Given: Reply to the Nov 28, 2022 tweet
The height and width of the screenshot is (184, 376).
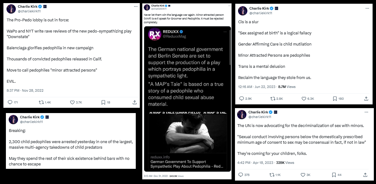Looking at the screenshot, I should point(10,102).
